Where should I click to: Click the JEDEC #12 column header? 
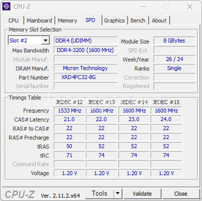coord(69,102)
